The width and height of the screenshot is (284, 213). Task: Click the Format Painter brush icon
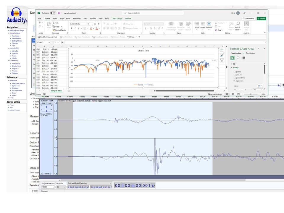click(x=54, y=30)
